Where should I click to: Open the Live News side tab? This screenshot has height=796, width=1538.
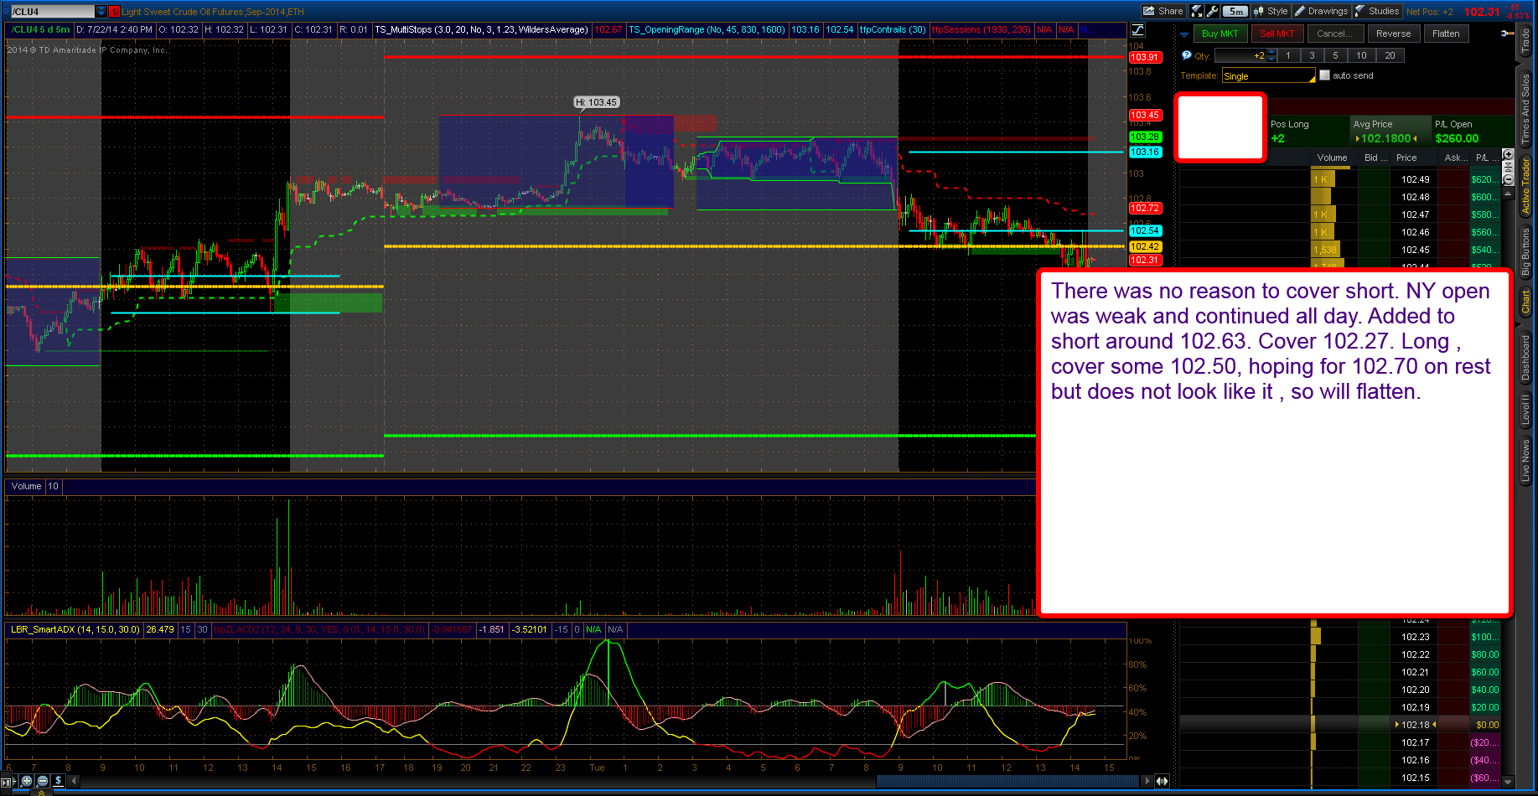tap(1525, 459)
